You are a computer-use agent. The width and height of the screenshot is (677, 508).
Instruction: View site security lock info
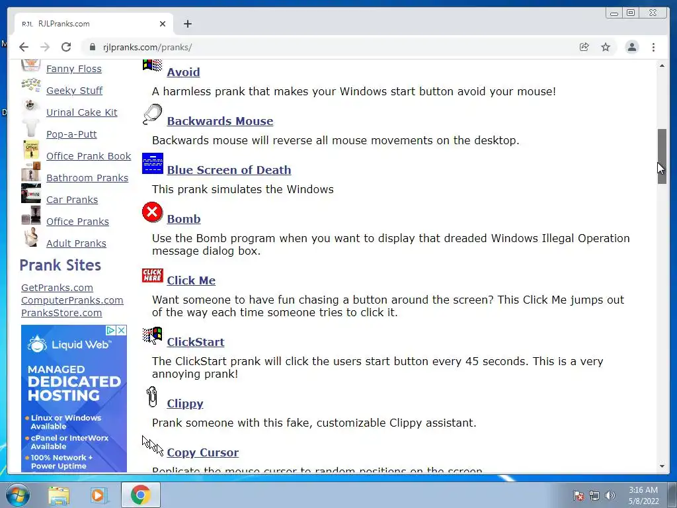(92, 47)
